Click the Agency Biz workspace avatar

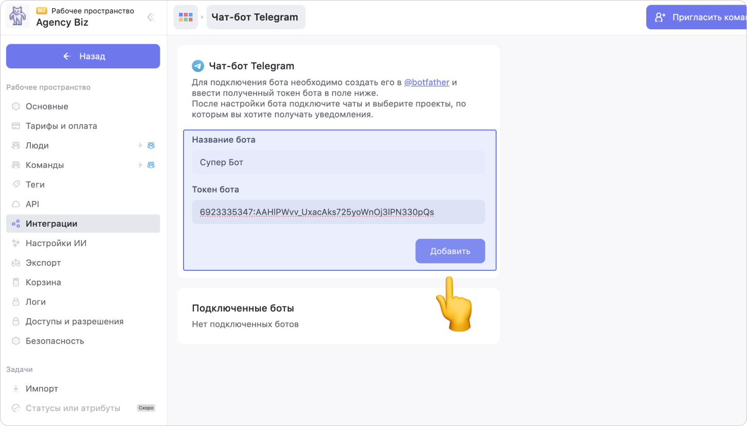tap(17, 16)
